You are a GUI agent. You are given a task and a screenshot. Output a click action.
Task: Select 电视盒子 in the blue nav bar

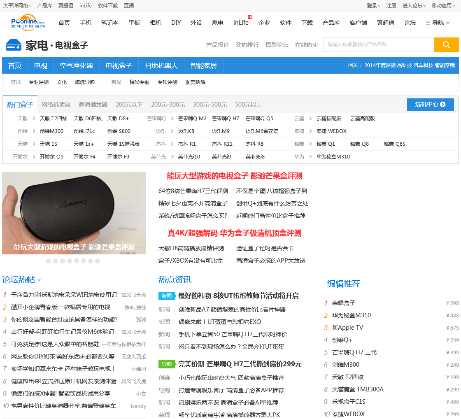pyautogui.click(x=119, y=65)
